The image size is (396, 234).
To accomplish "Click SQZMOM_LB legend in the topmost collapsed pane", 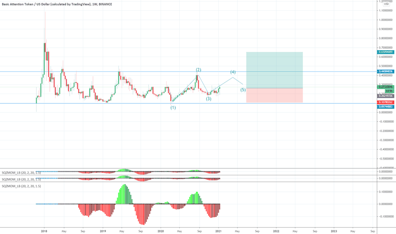I will coord(21,173).
